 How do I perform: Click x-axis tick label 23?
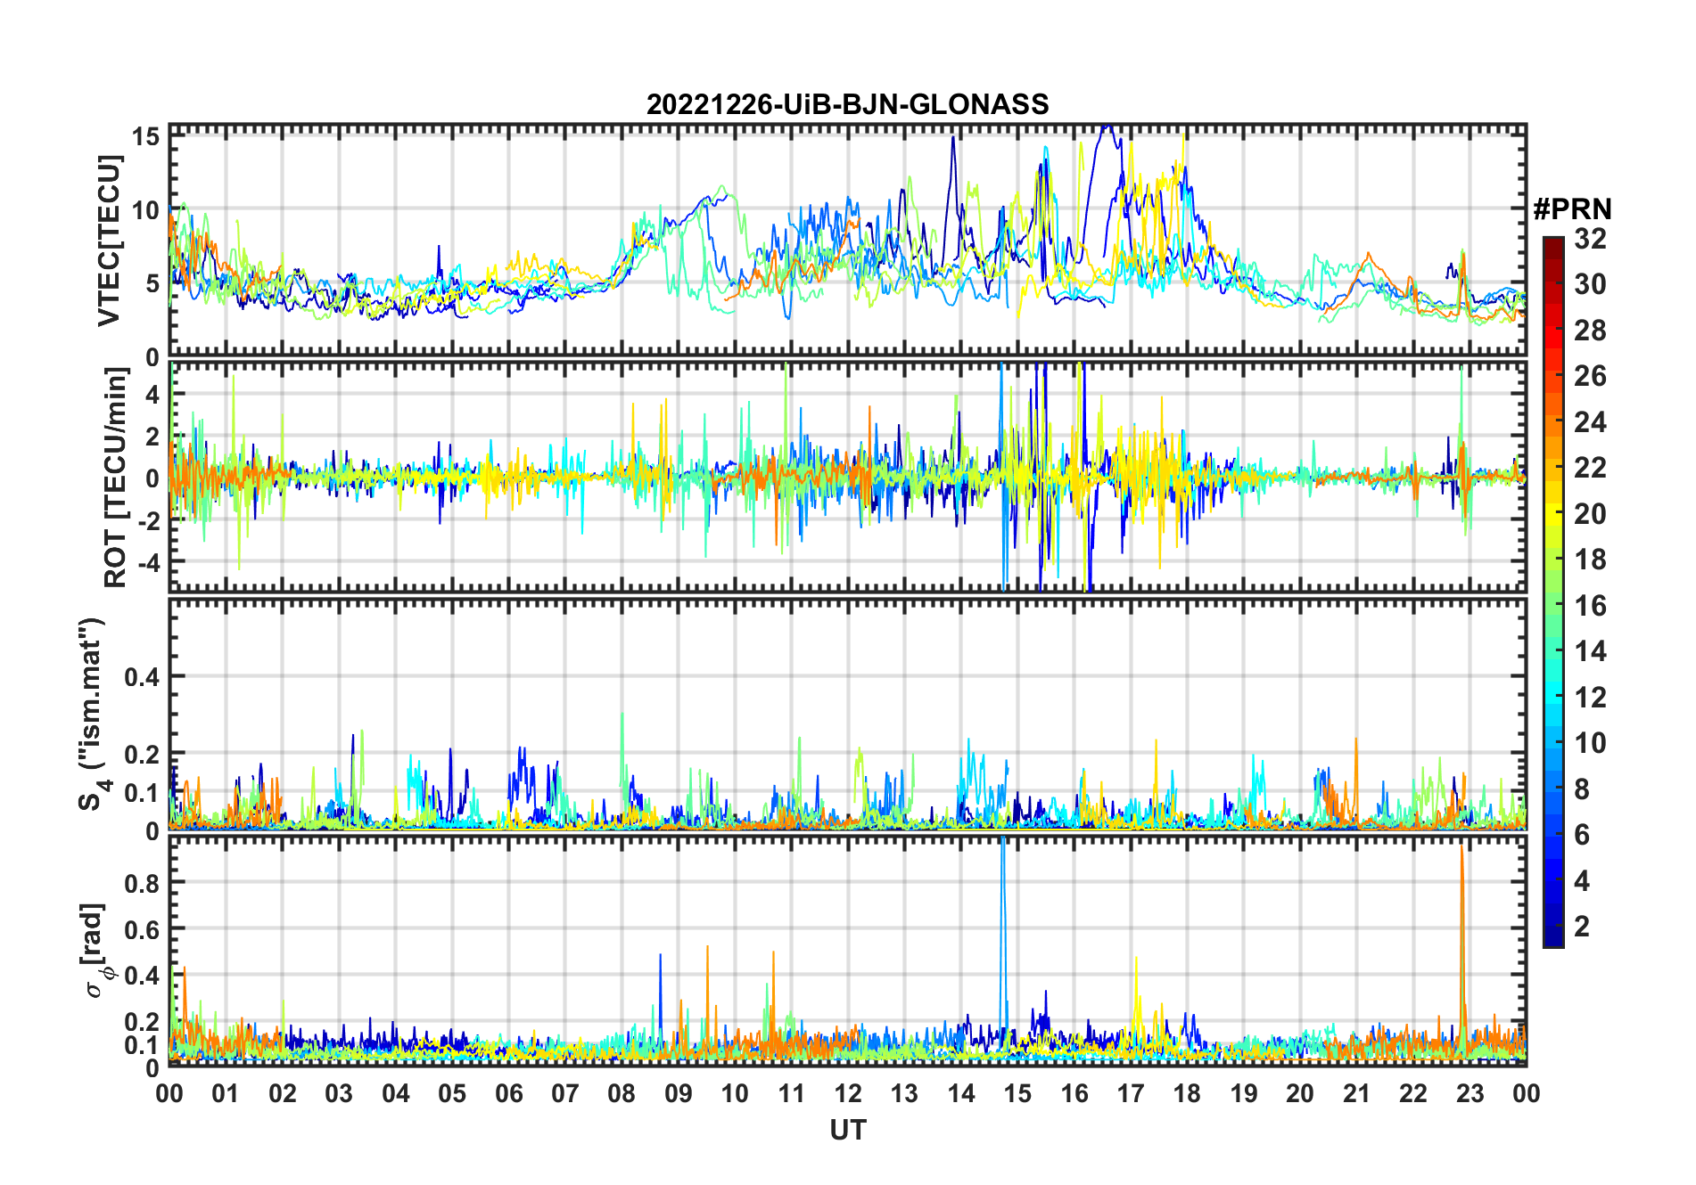[x=1470, y=1093]
